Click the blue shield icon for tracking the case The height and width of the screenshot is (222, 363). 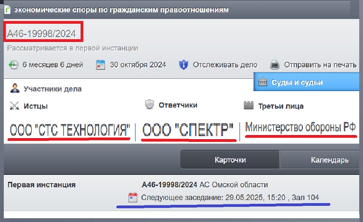pos(184,65)
